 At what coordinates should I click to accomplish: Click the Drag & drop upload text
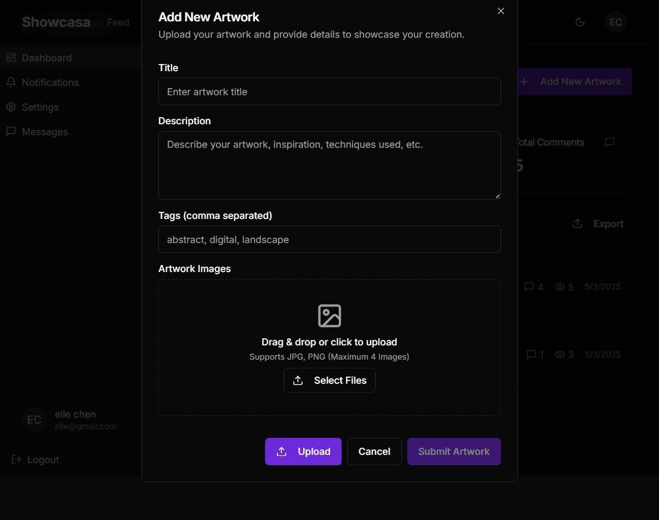point(329,342)
